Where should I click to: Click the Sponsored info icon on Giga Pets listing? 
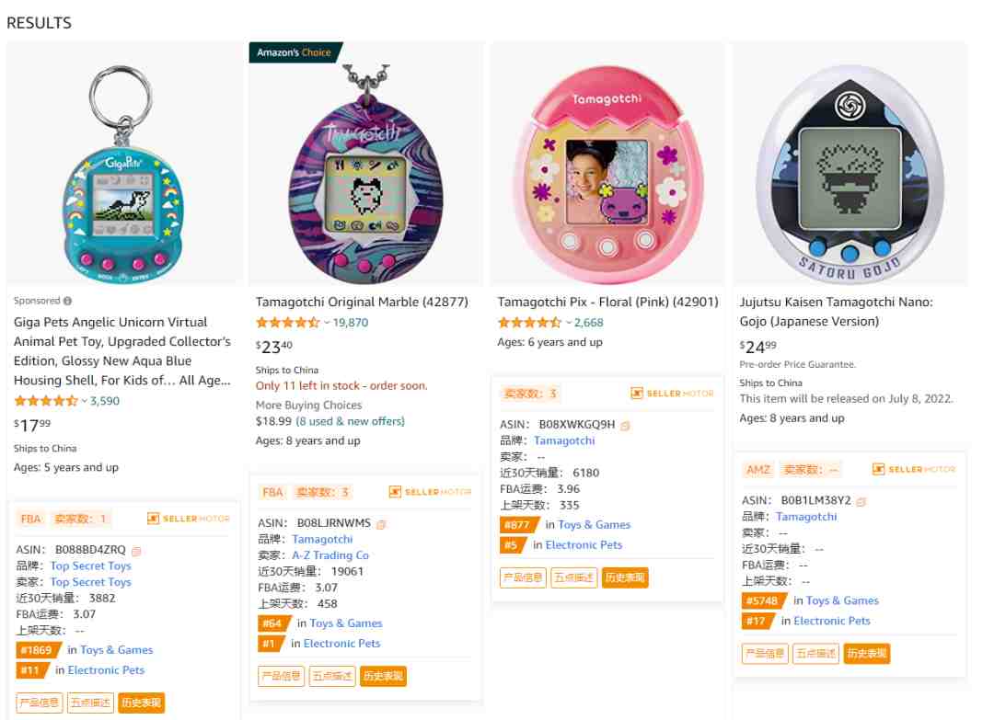tap(67, 301)
